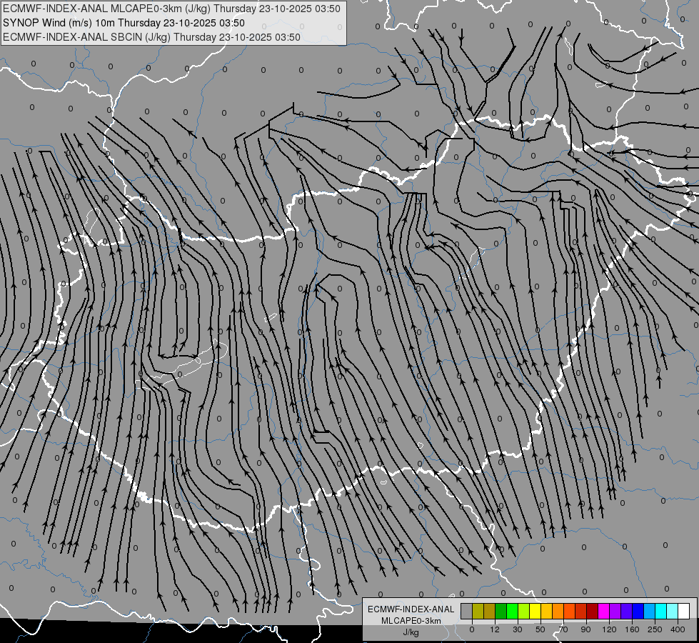Click the legend scale value 30
699x643 pixels.
(518, 629)
